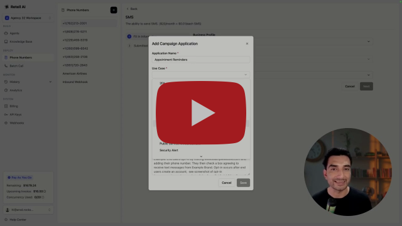
Task: Open Billing in the sidebar
Action: (x=28, y=106)
